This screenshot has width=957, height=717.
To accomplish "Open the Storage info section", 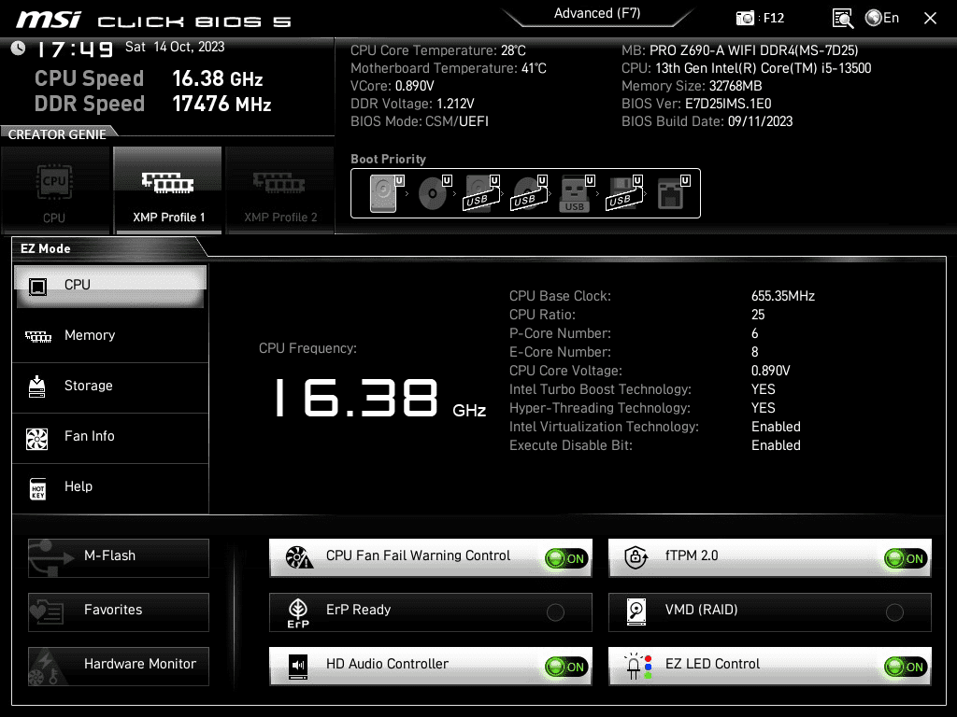I will point(110,386).
